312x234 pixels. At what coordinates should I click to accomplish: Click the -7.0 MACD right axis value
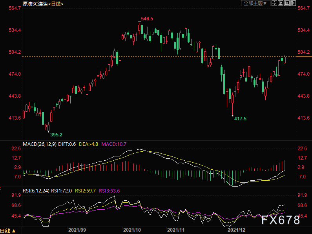302,177
